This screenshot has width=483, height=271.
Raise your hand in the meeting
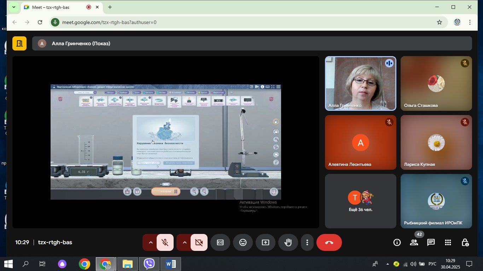[288, 242]
